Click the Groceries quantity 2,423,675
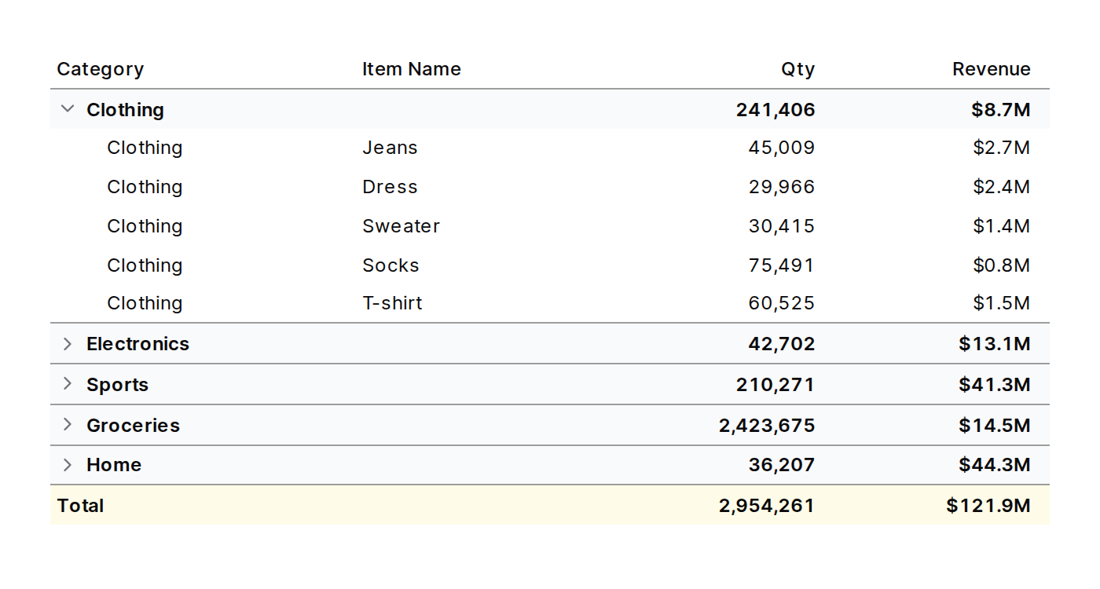The height and width of the screenshot is (589, 1100). [x=766, y=426]
